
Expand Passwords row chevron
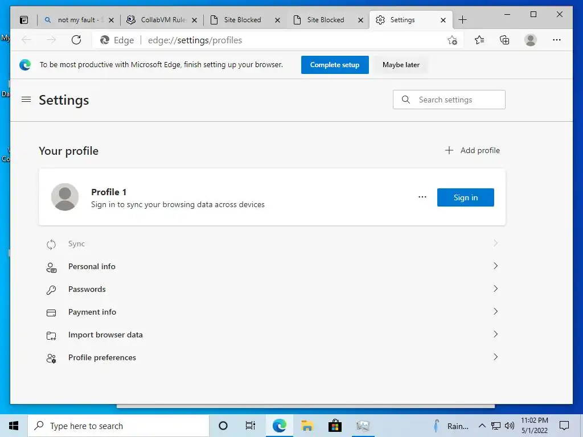pyautogui.click(x=495, y=288)
